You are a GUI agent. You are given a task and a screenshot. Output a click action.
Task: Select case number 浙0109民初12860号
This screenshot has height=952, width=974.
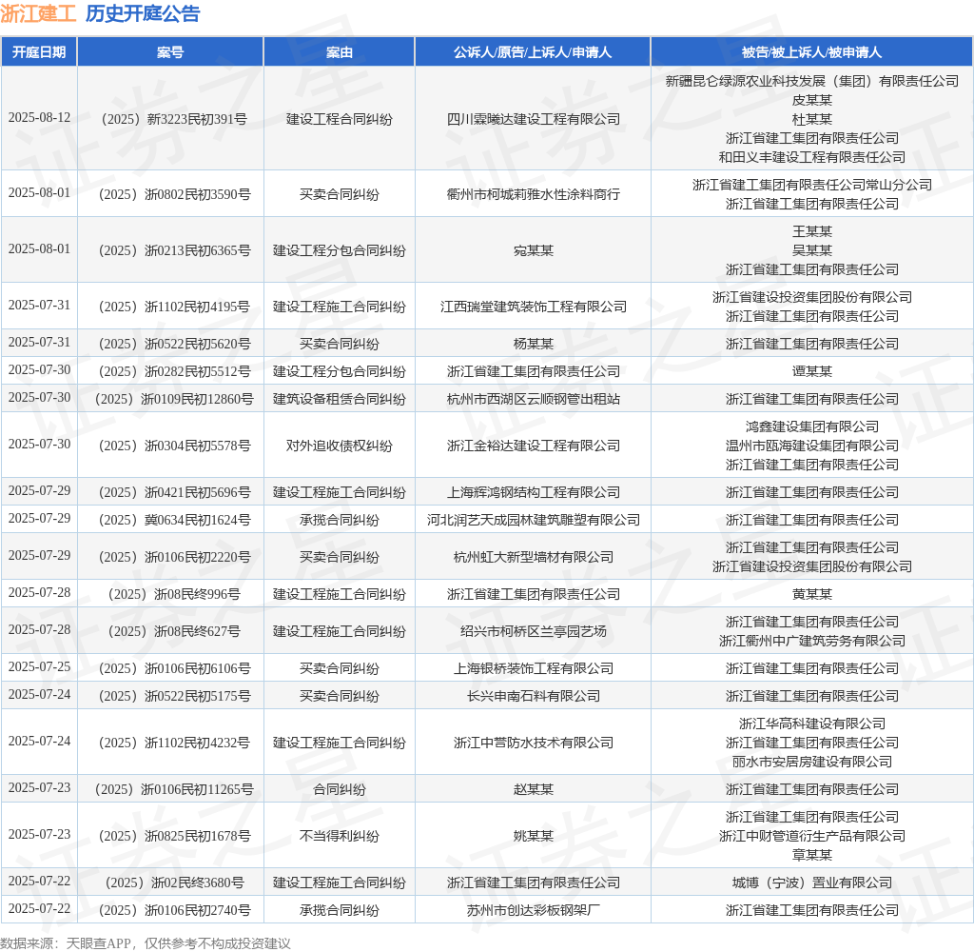tap(174, 399)
